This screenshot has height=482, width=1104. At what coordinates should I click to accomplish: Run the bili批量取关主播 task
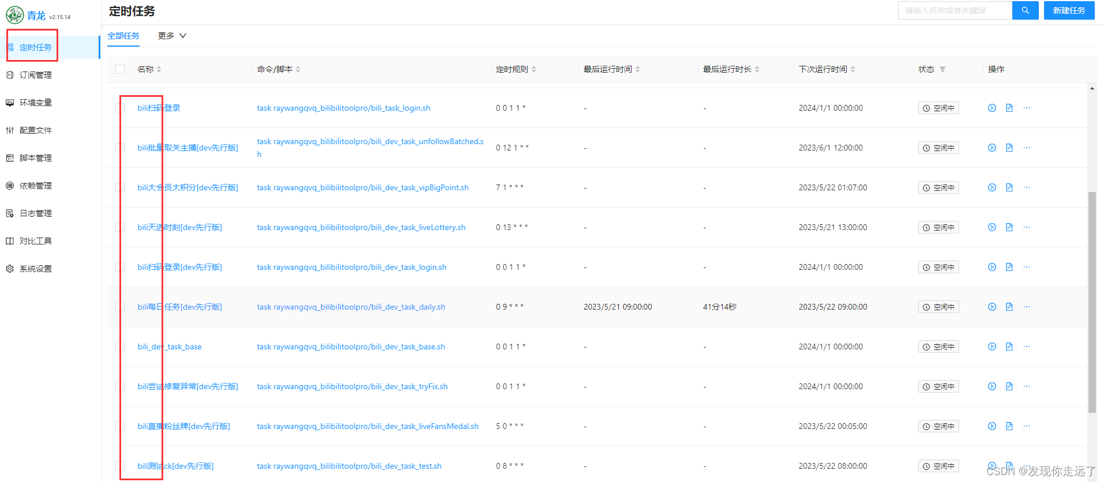pyautogui.click(x=992, y=148)
